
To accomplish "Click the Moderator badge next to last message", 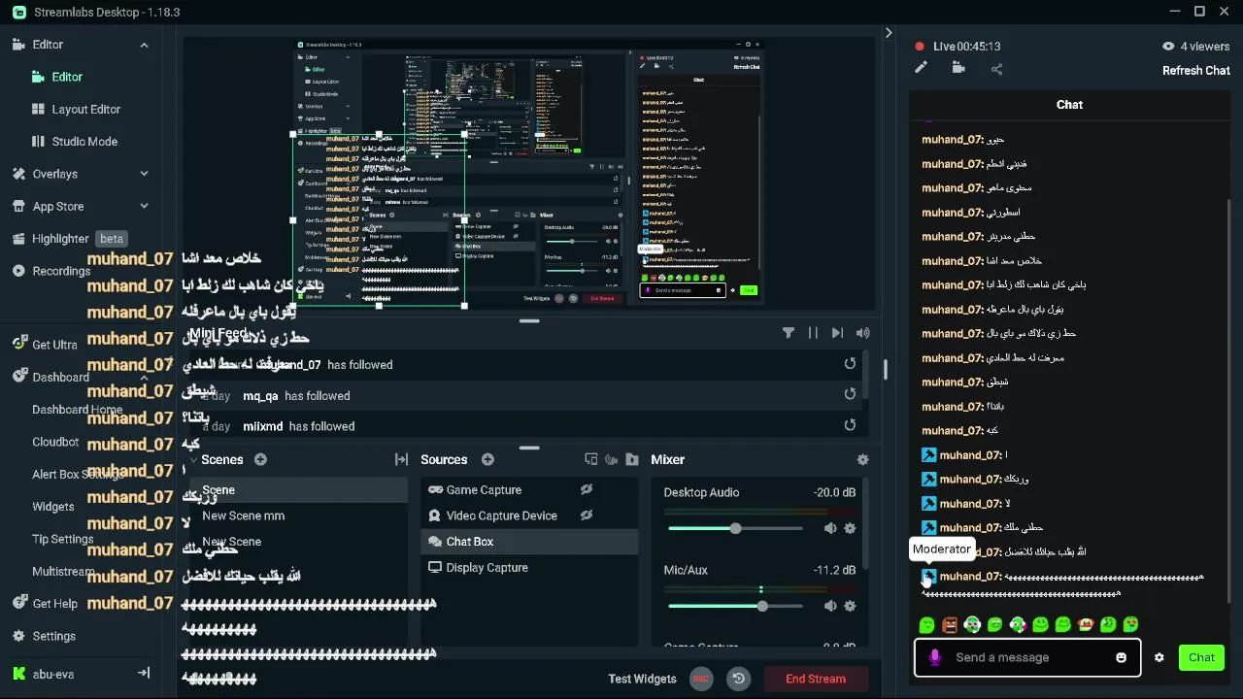I will tap(928, 577).
